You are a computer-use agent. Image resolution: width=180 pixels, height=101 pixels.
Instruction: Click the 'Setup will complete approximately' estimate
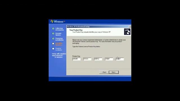click(59, 56)
